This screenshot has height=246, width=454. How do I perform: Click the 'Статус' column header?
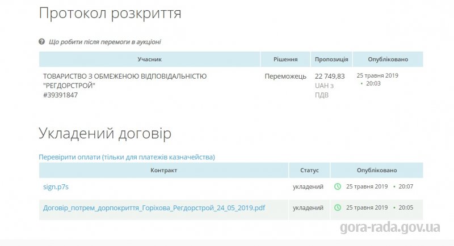pyautogui.click(x=309, y=170)
